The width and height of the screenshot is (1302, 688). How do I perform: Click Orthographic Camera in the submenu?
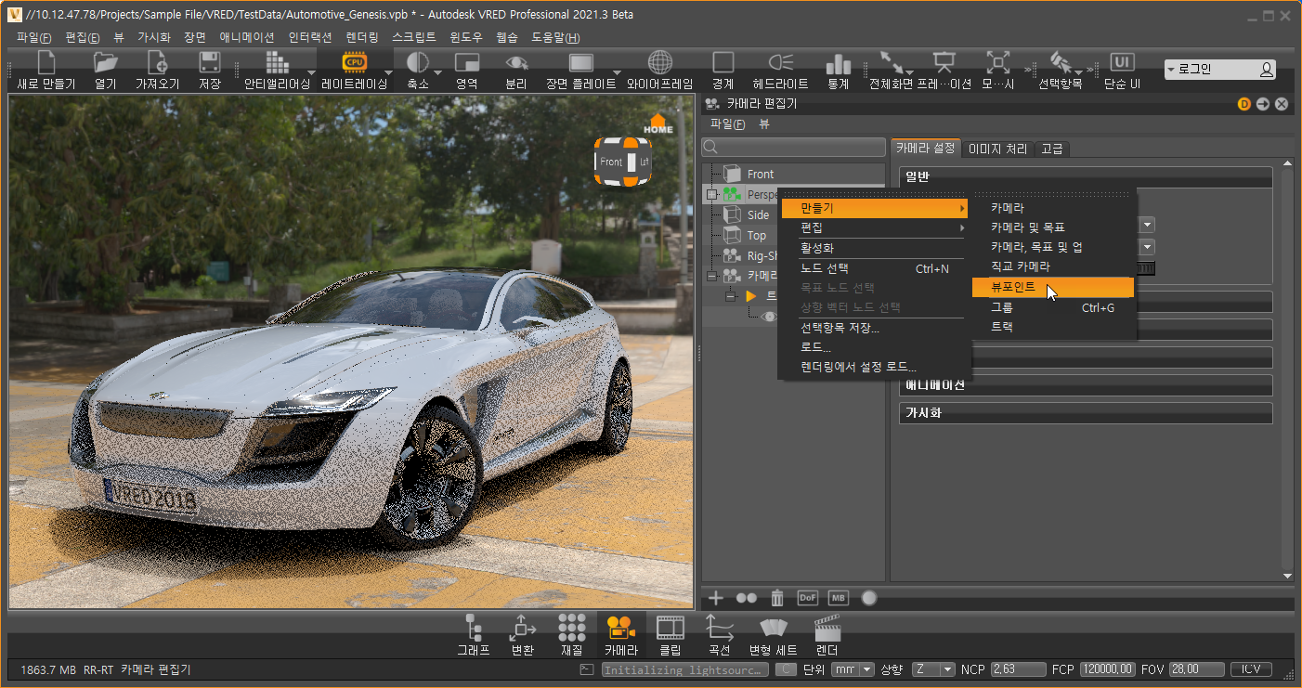(x=1021, y=266)
